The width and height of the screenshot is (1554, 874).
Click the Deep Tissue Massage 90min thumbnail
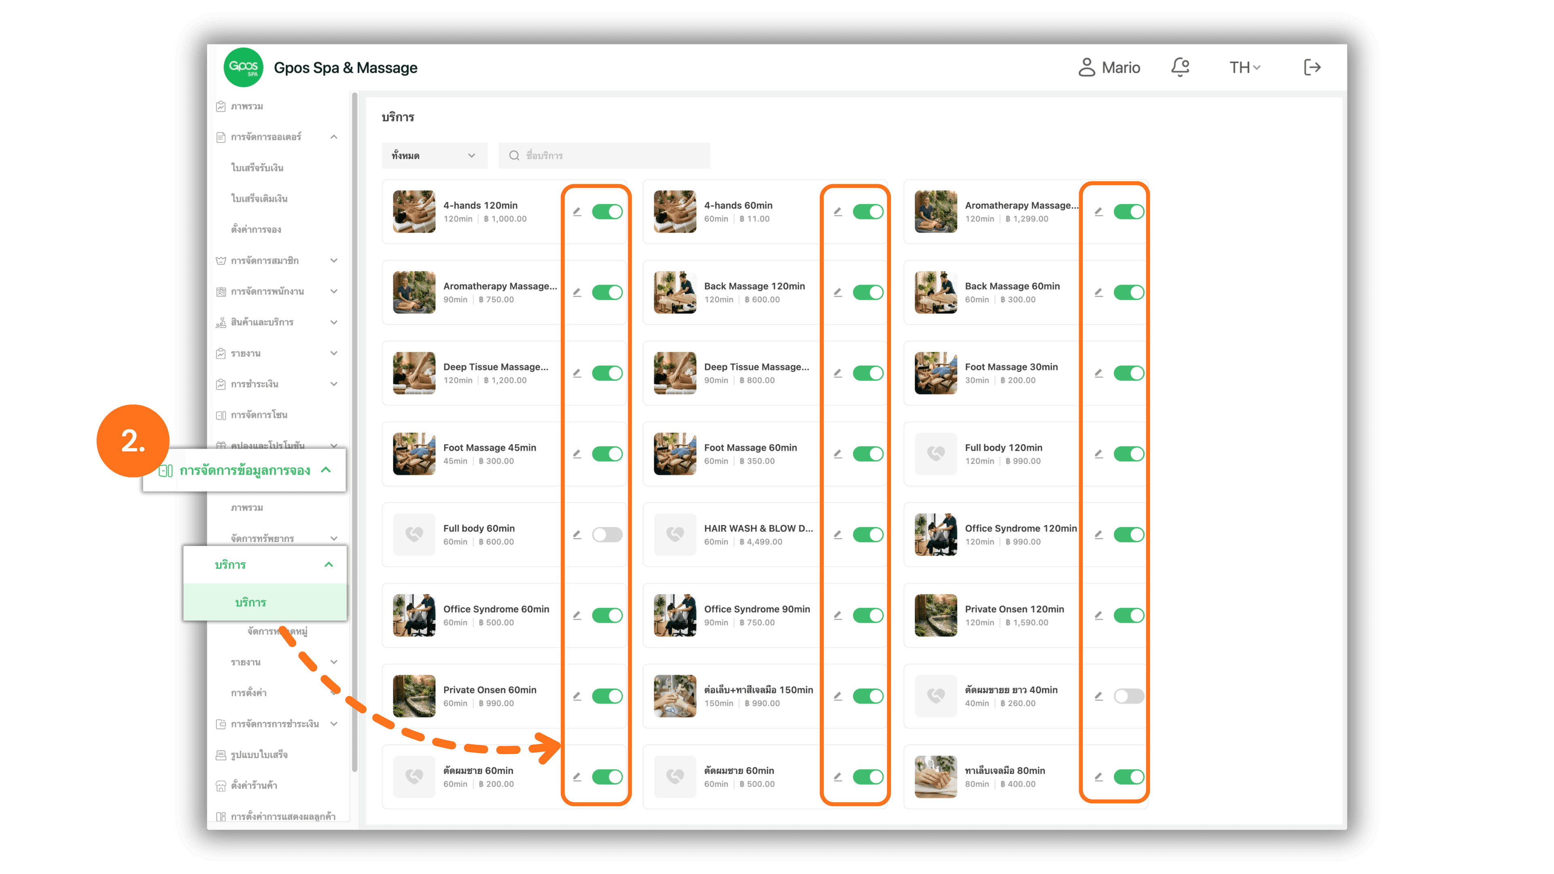tap(675, 373)
